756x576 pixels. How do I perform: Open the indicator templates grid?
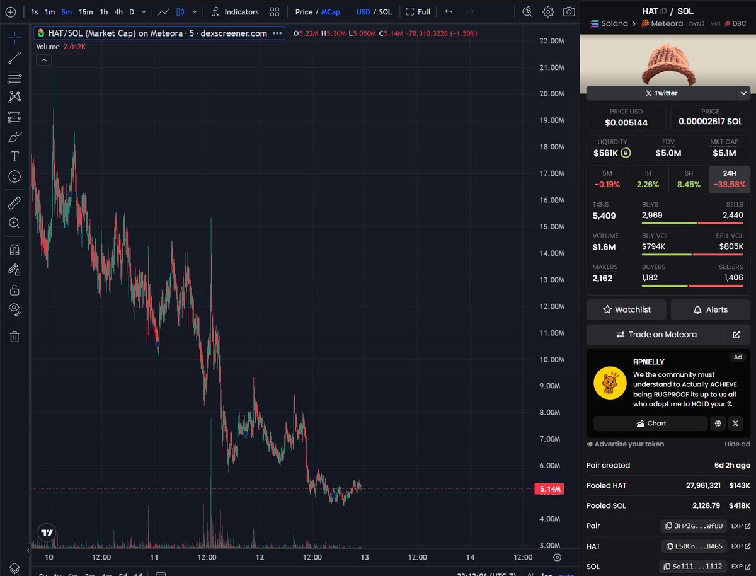[275, 12]
